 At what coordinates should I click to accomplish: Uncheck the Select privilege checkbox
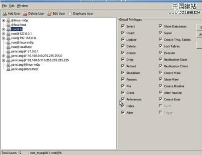pyautogui.click(x=123, y=26)
